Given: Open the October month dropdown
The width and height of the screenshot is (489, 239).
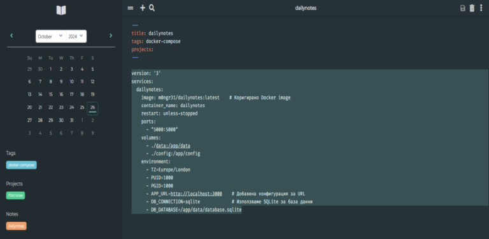Looking at the screenshot, I should pyautogui.click(x=51, y=36).
